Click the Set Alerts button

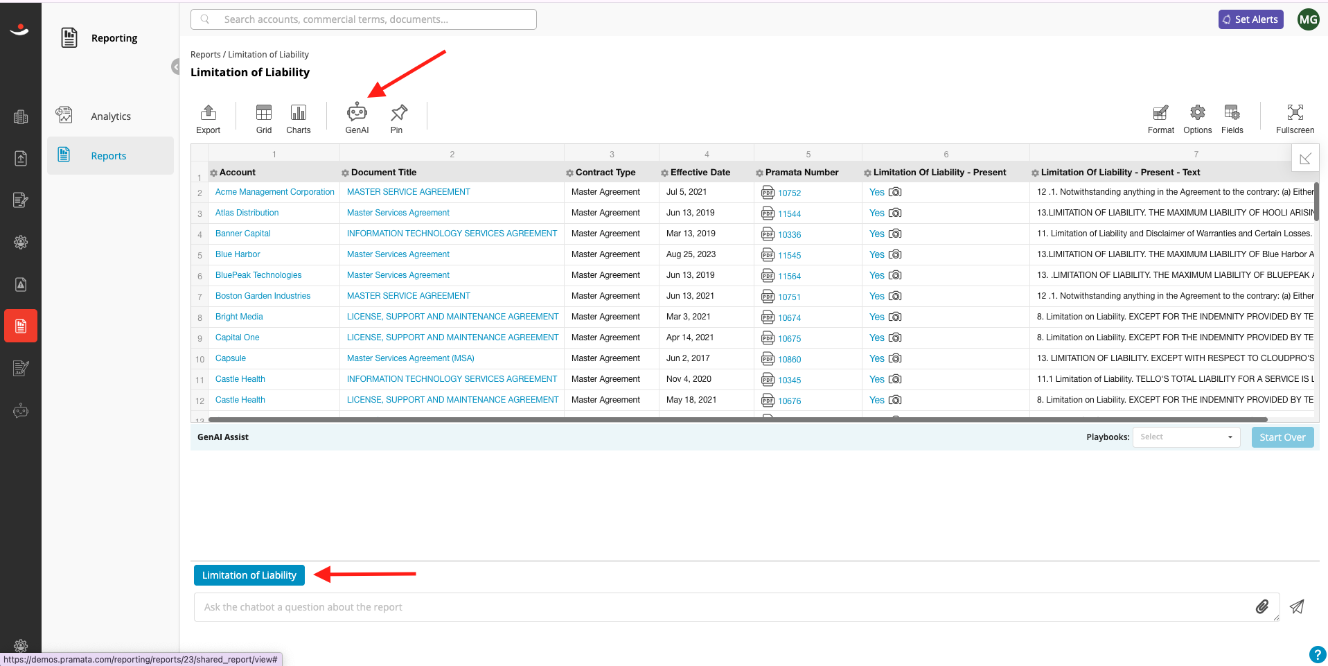pos(1250,19)
